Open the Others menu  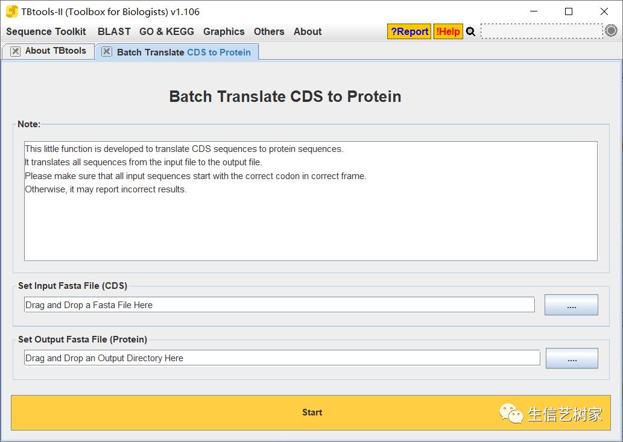click(269, 32)
